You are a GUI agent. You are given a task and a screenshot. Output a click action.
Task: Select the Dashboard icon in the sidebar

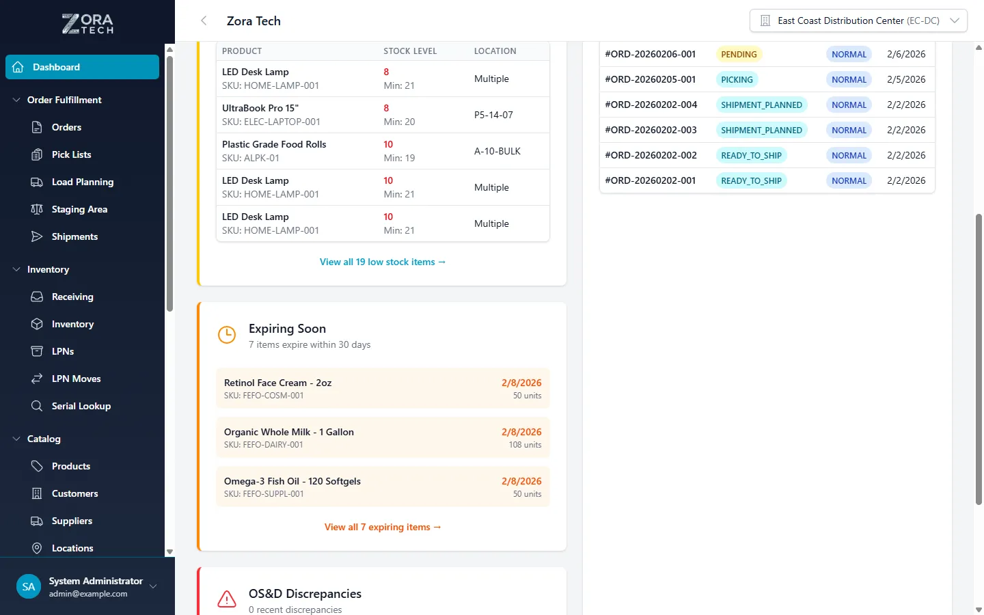tap(17, 66)
